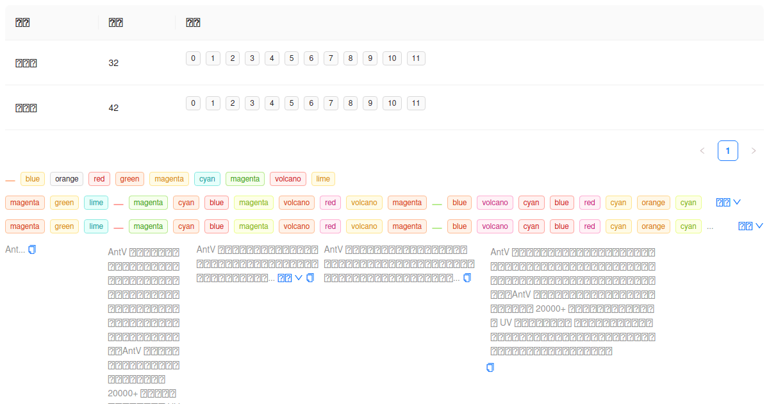Click first magenta tag in row ending with ellipsis
769x404 pixels.
tap(25, 226)
